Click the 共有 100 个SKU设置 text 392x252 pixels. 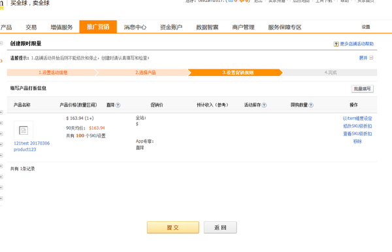click(x=86, y=135)
